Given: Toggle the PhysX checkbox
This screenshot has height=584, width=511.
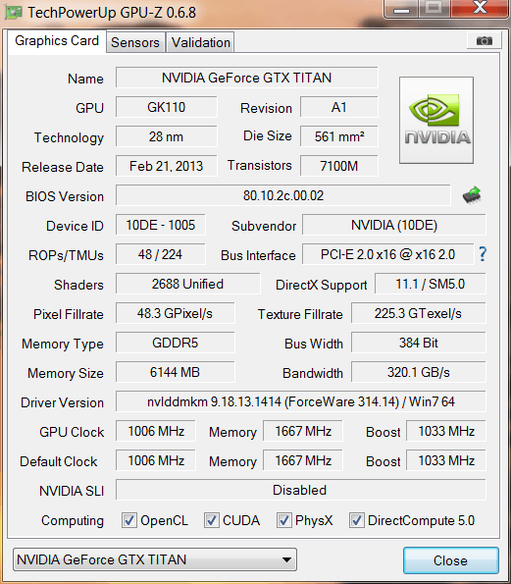Looking at the screenshot, I should click(284, 520).
